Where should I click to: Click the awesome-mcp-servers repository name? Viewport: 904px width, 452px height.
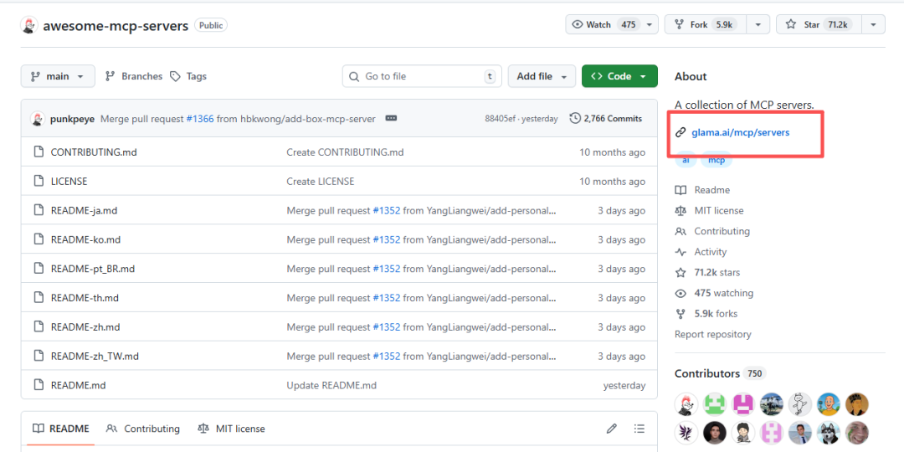pos(116,26)
